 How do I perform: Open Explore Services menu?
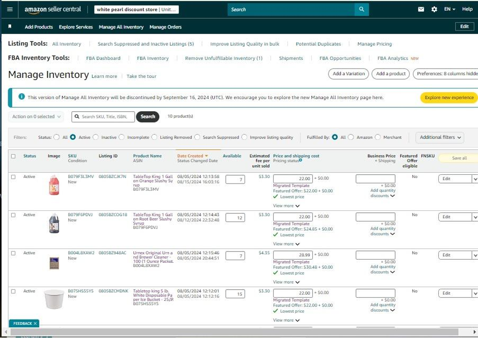coord(76,27)
